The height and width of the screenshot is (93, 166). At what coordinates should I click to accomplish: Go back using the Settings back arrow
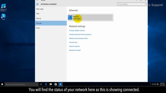pos(37,1)
